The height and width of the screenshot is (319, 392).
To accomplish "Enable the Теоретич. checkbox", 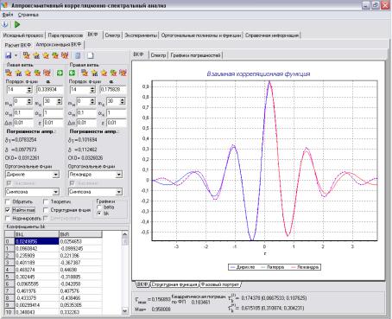I will coord(46,201).
